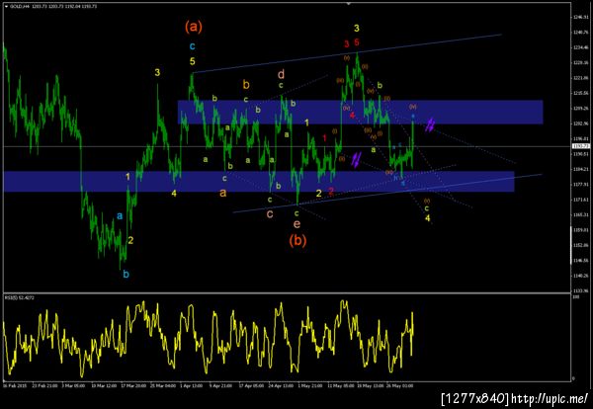Click the 1177.91 price axis label

[x=582, y=185]
